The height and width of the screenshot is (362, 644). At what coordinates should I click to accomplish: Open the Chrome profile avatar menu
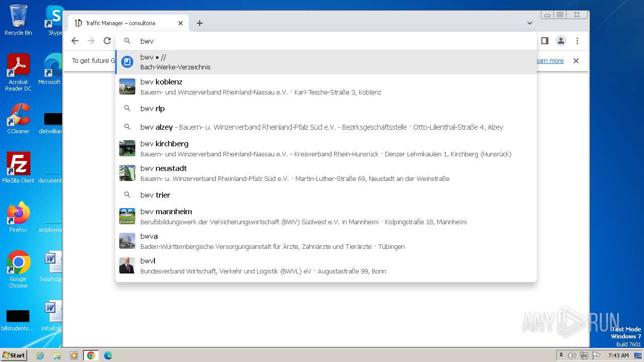(x=561, y=41)
